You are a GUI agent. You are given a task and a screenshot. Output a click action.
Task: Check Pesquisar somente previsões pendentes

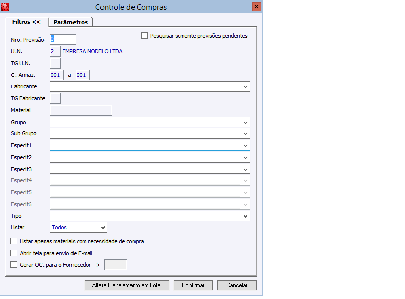tap(144, 36)
